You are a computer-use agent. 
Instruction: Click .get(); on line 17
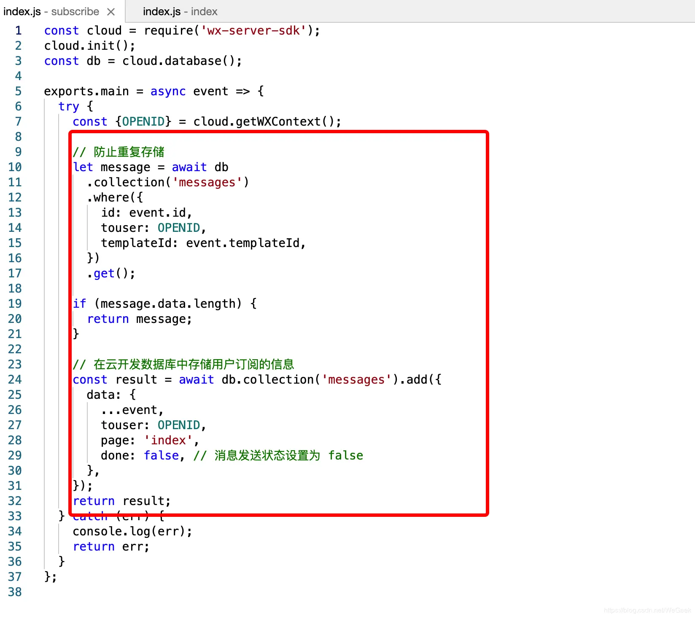(x=111, y=274)
